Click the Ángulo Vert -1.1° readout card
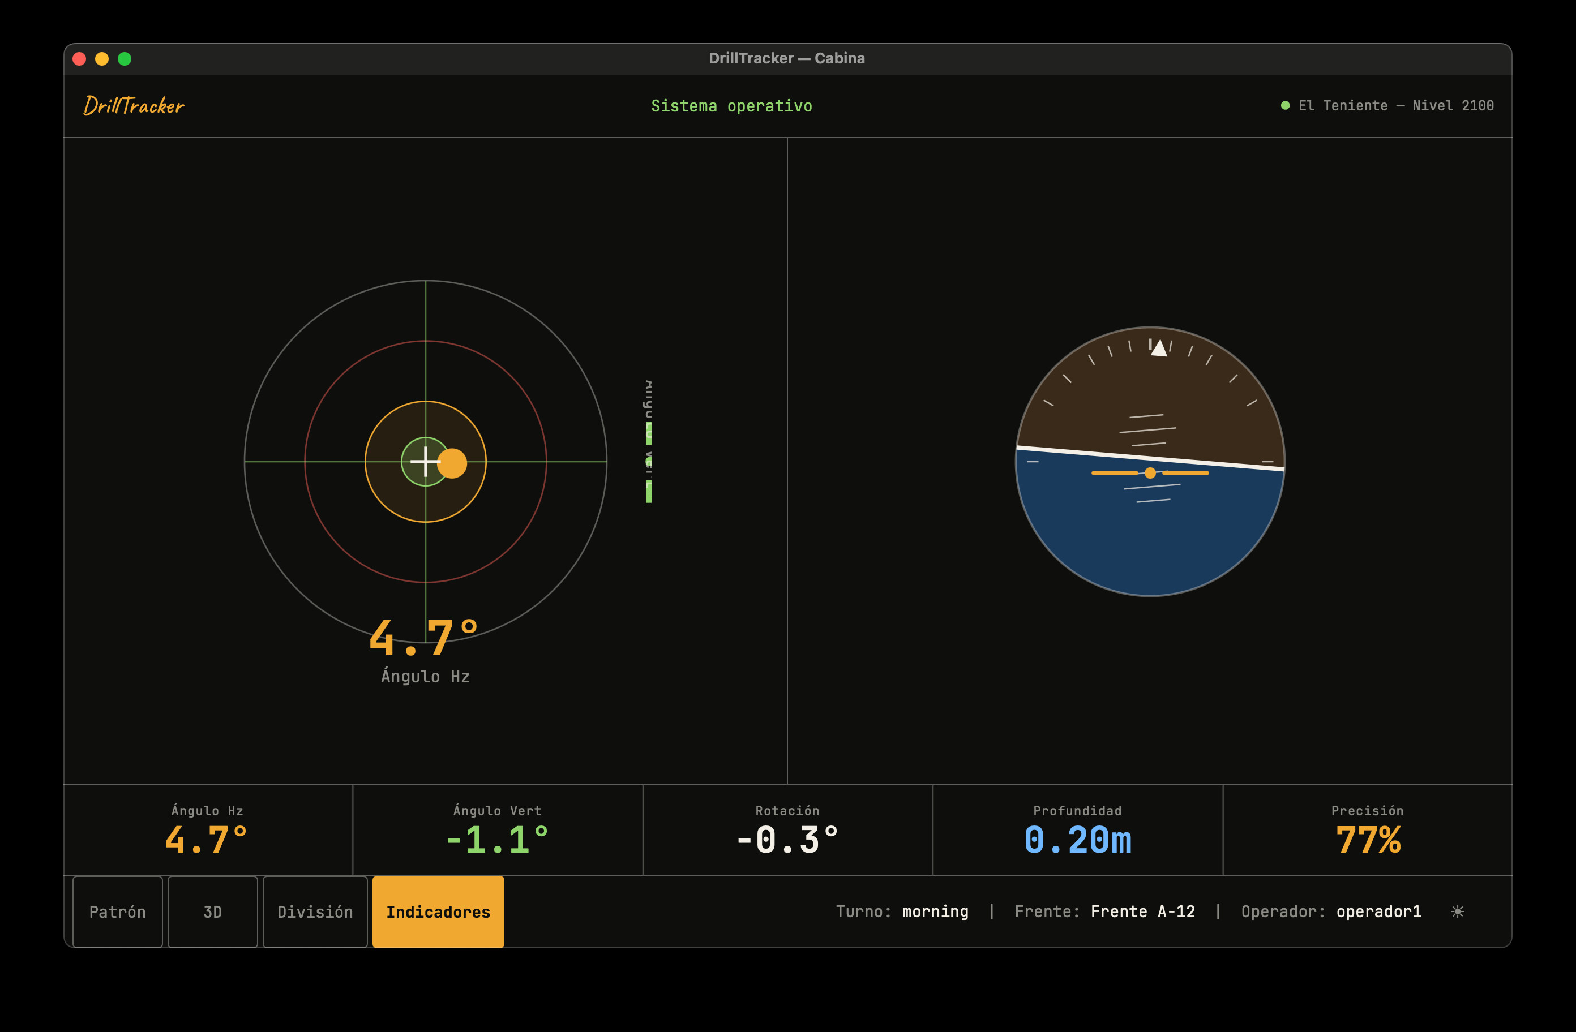The image size is (1576, 1032). 498,830
